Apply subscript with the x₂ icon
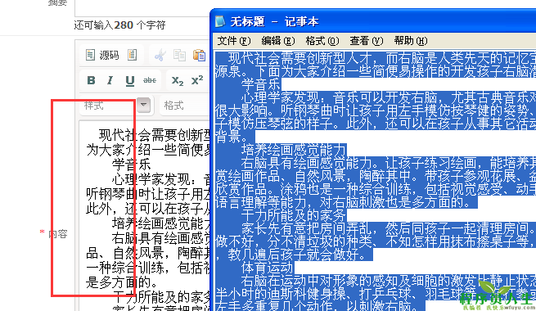Screen dimensions: 536x311 178,80
